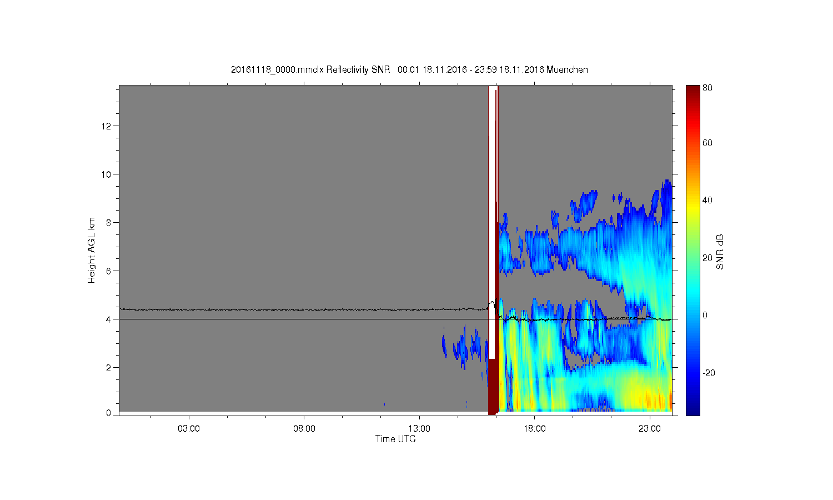Click the plot title text starting with 20161118_0000.mmclx
Viewport: 833px width, 500px height.
[x=409, y=69]
